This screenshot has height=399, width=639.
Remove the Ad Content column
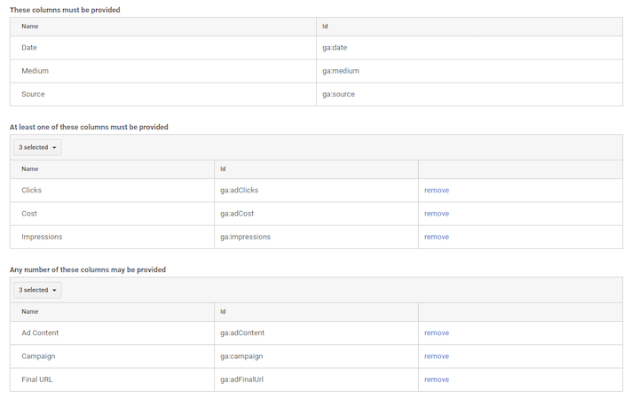436,333
